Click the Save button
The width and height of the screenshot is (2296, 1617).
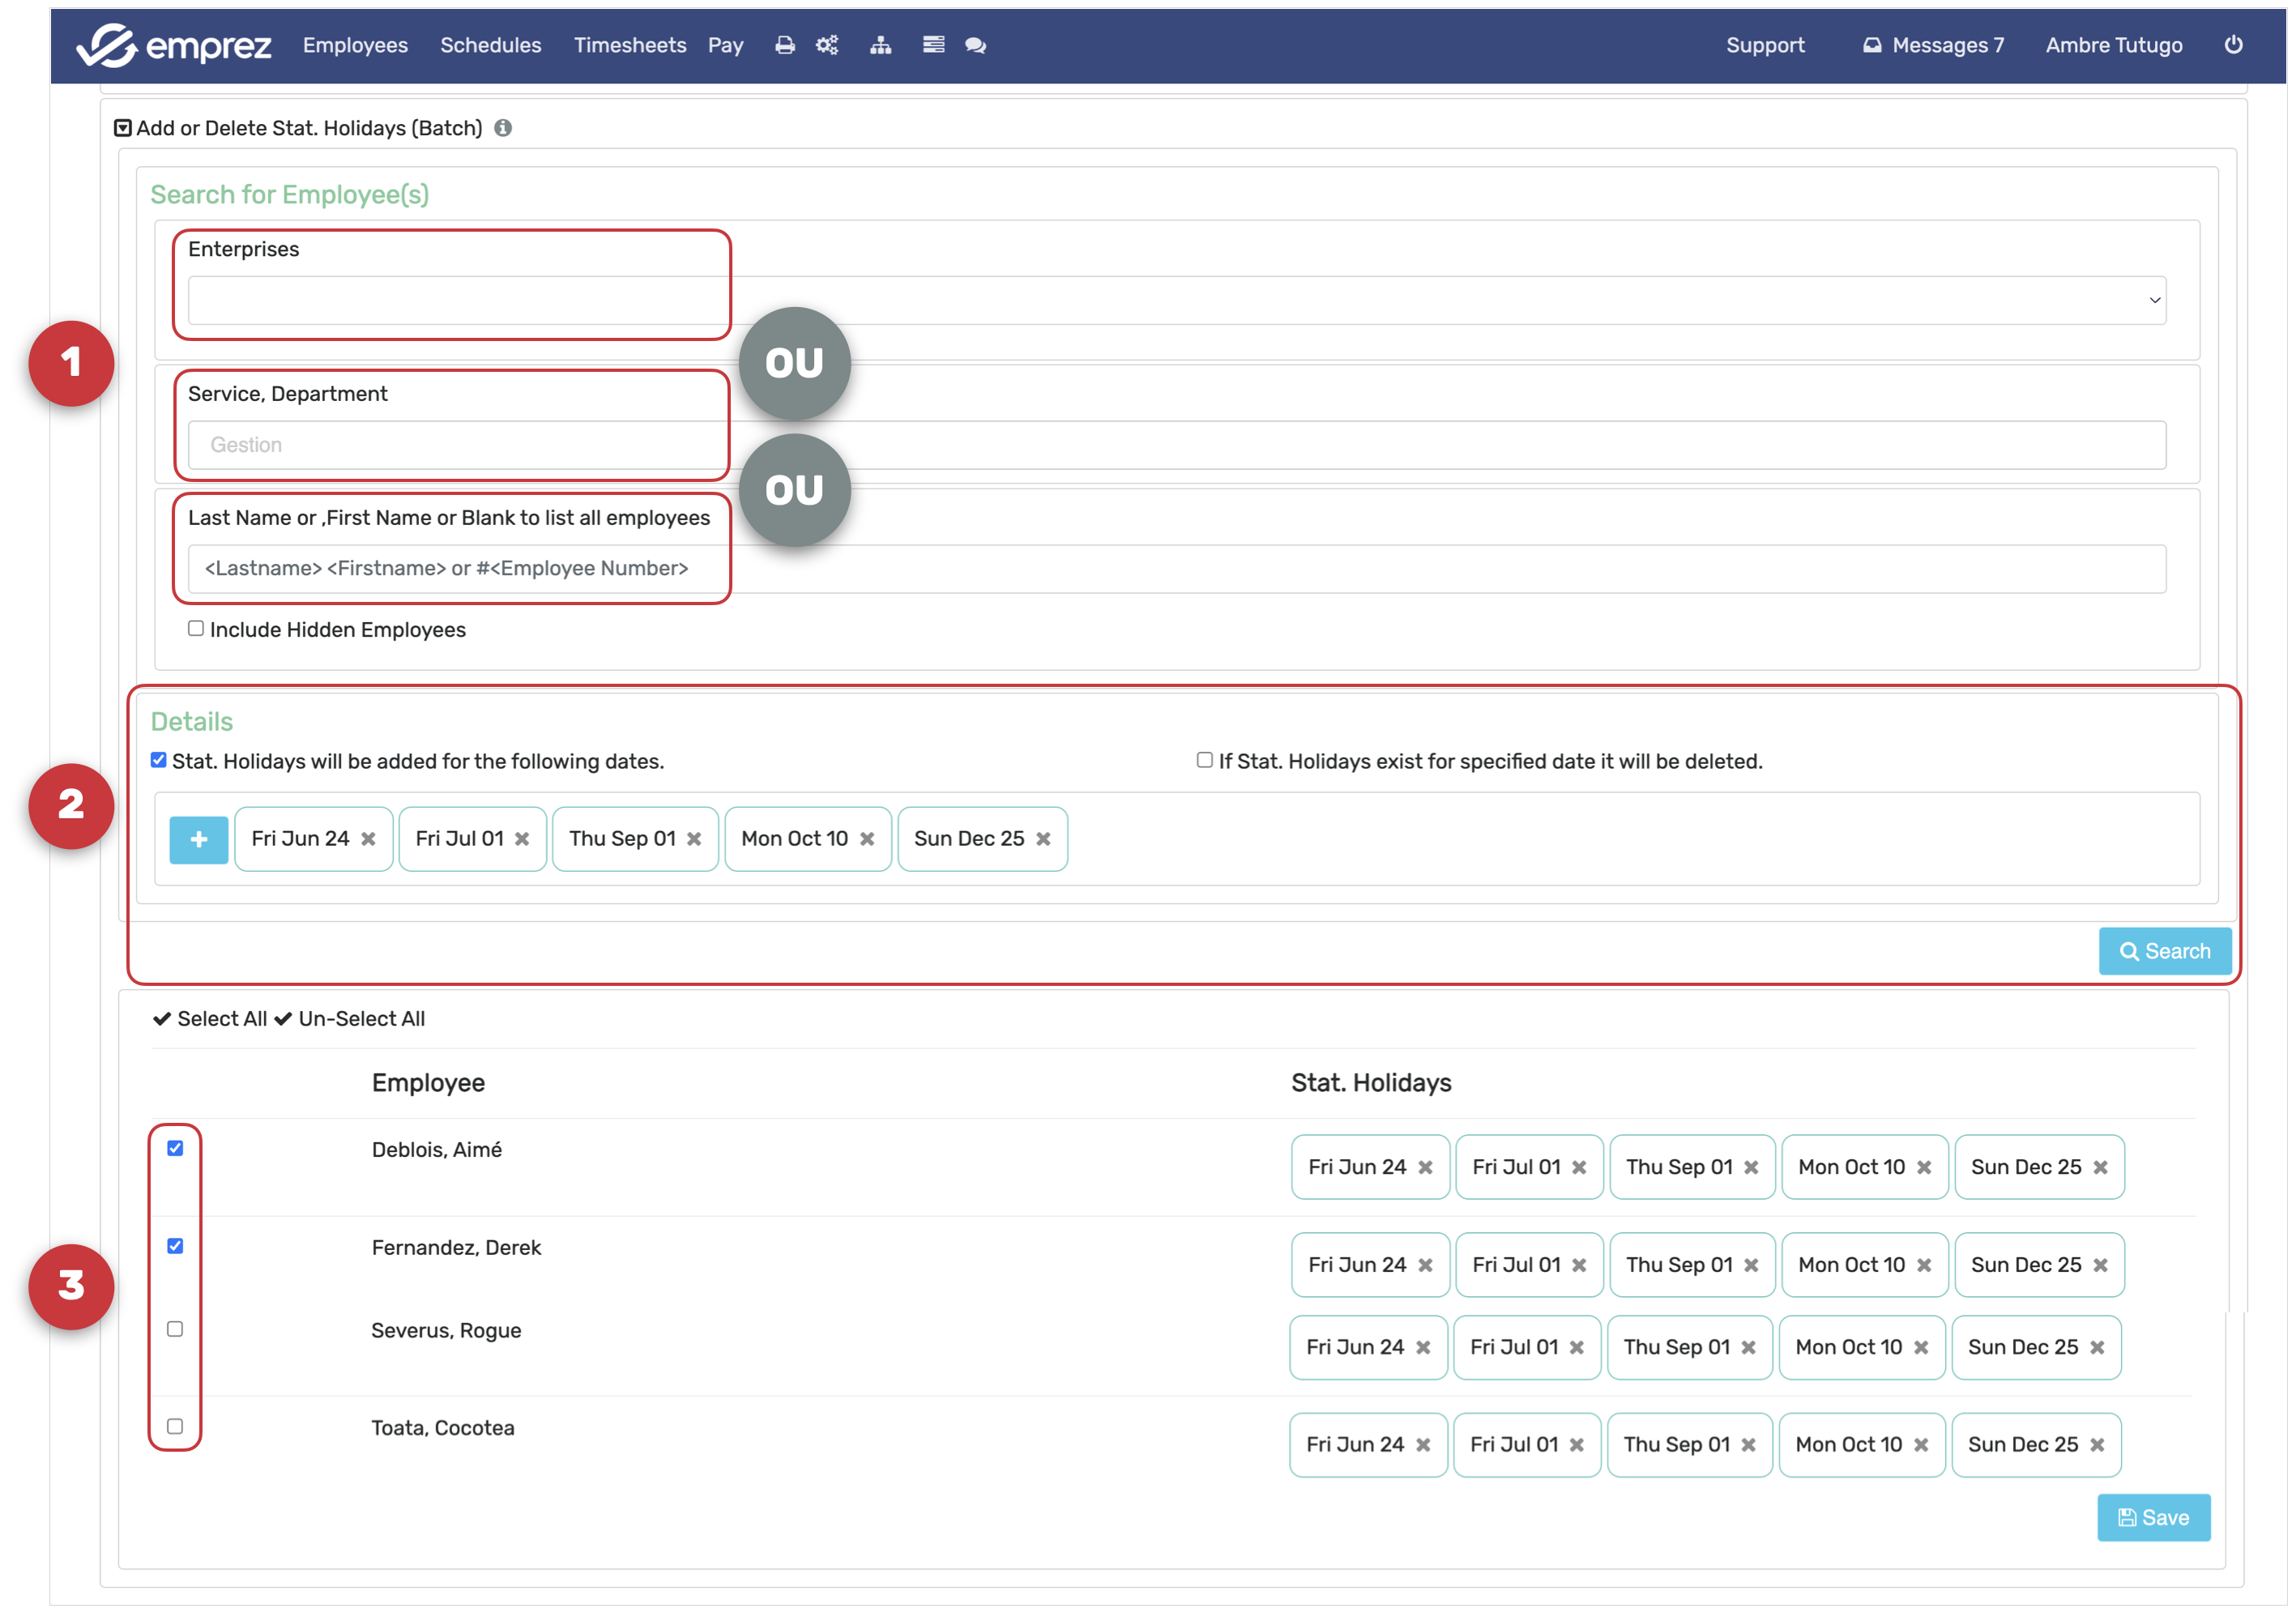(2153, 1517)
